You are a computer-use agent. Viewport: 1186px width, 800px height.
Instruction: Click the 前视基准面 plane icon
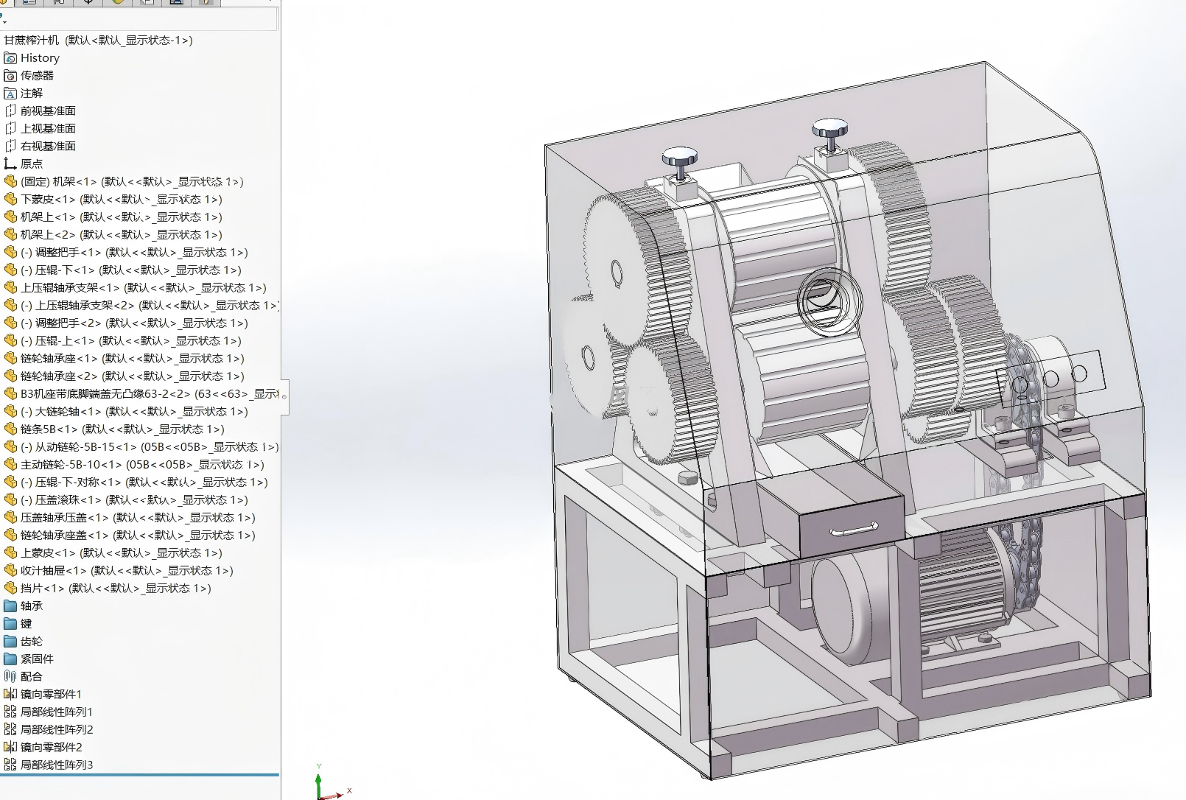pos(10,110)
